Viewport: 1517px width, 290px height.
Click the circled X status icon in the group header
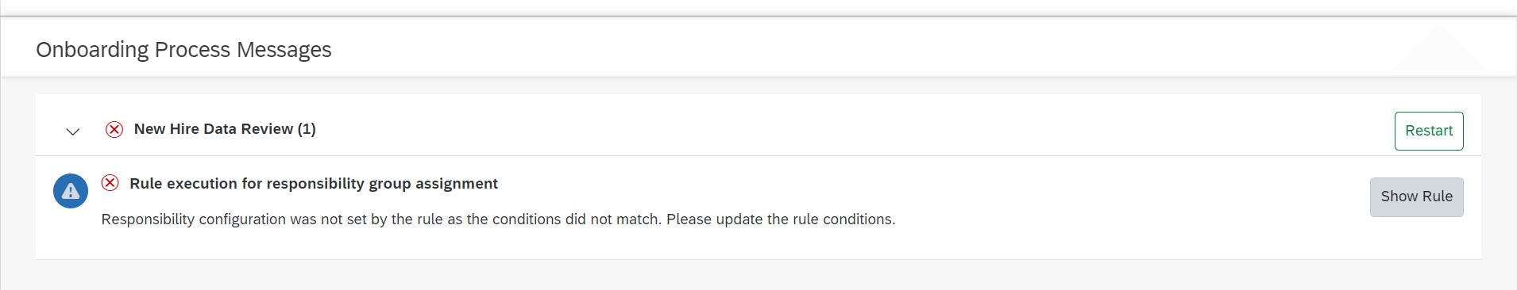pyautogui.click(x=114, y=129)
